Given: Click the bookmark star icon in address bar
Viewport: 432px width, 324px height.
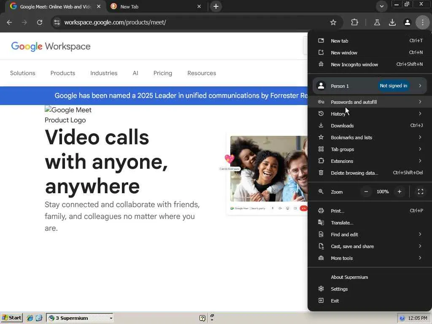Looking at the screenshot, I should (x=333, y=22).
